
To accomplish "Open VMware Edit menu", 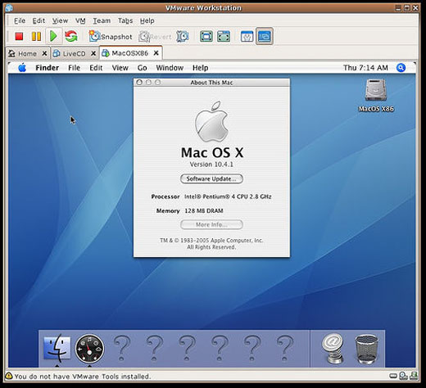I will (39, 20).
